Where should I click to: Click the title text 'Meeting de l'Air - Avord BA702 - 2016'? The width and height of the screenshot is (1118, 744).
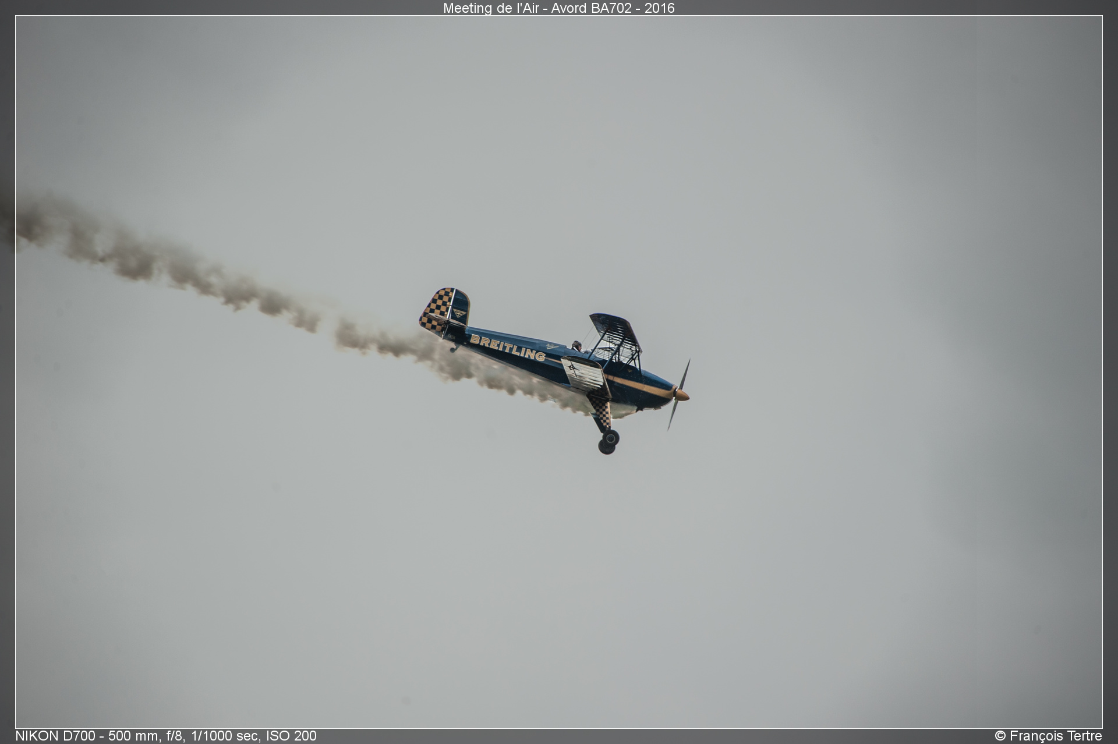[558, 8]
